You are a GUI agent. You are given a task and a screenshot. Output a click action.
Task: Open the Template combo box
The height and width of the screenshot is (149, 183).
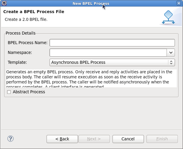[112, 63]
